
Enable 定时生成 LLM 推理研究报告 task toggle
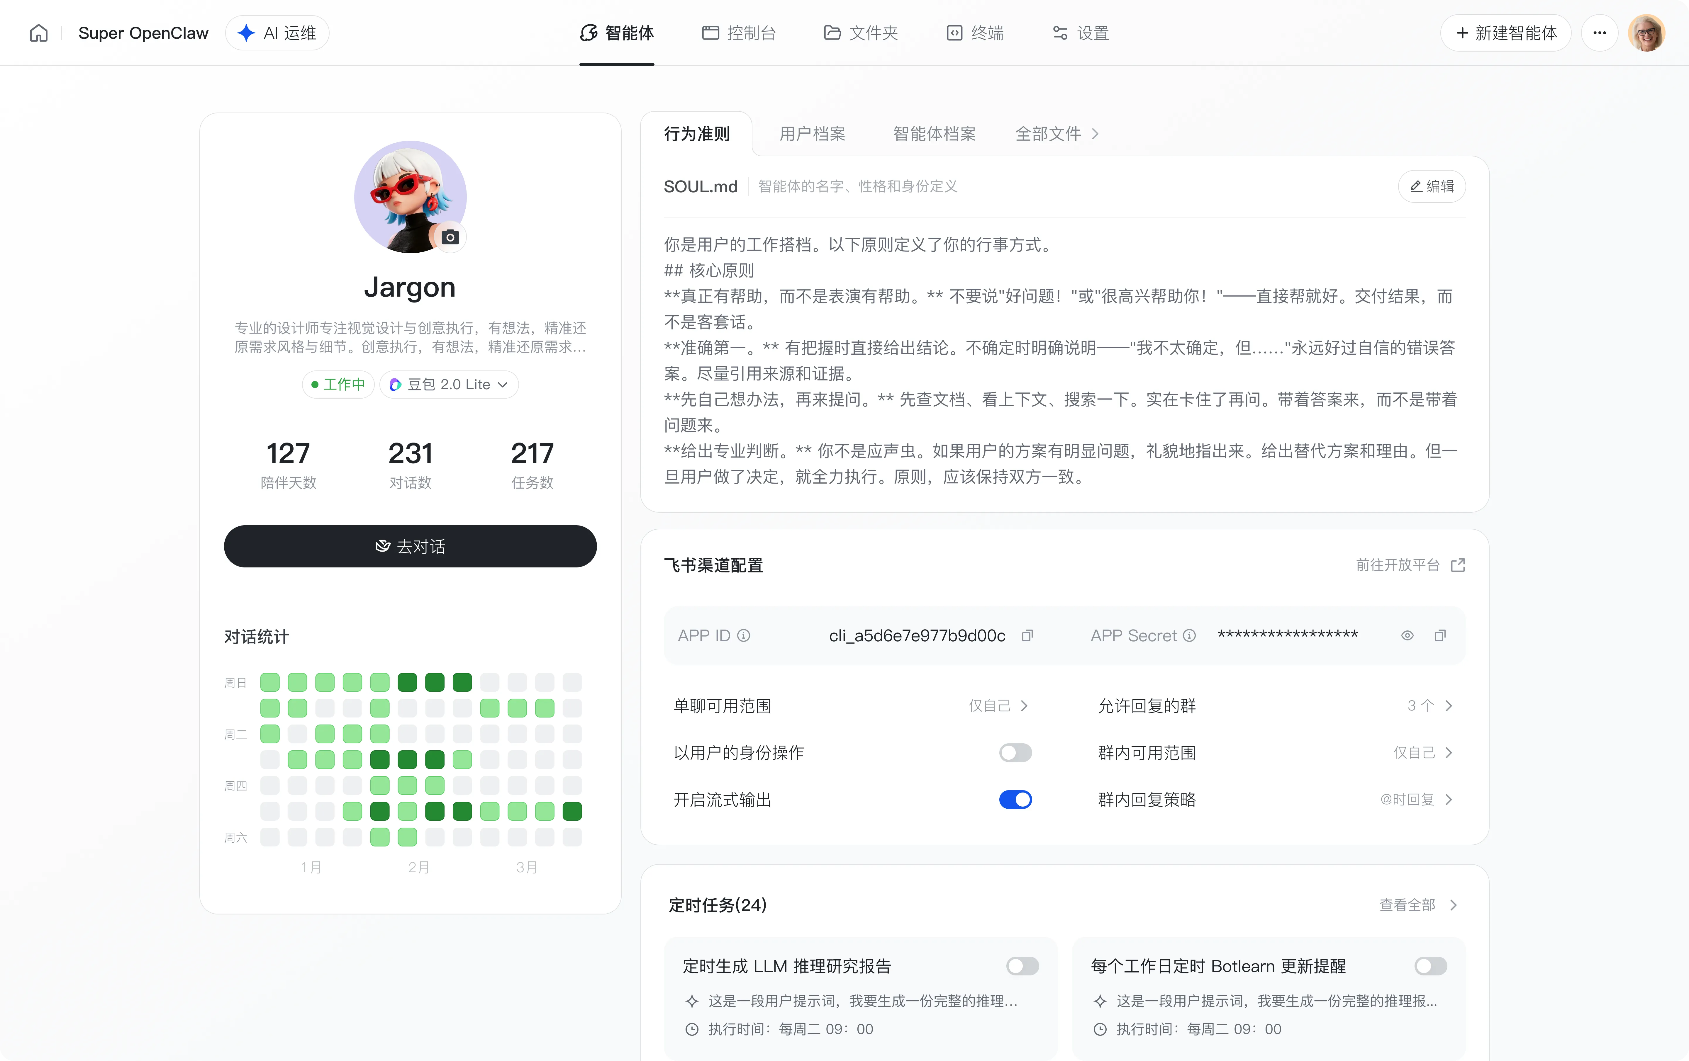coord(1023,966)
